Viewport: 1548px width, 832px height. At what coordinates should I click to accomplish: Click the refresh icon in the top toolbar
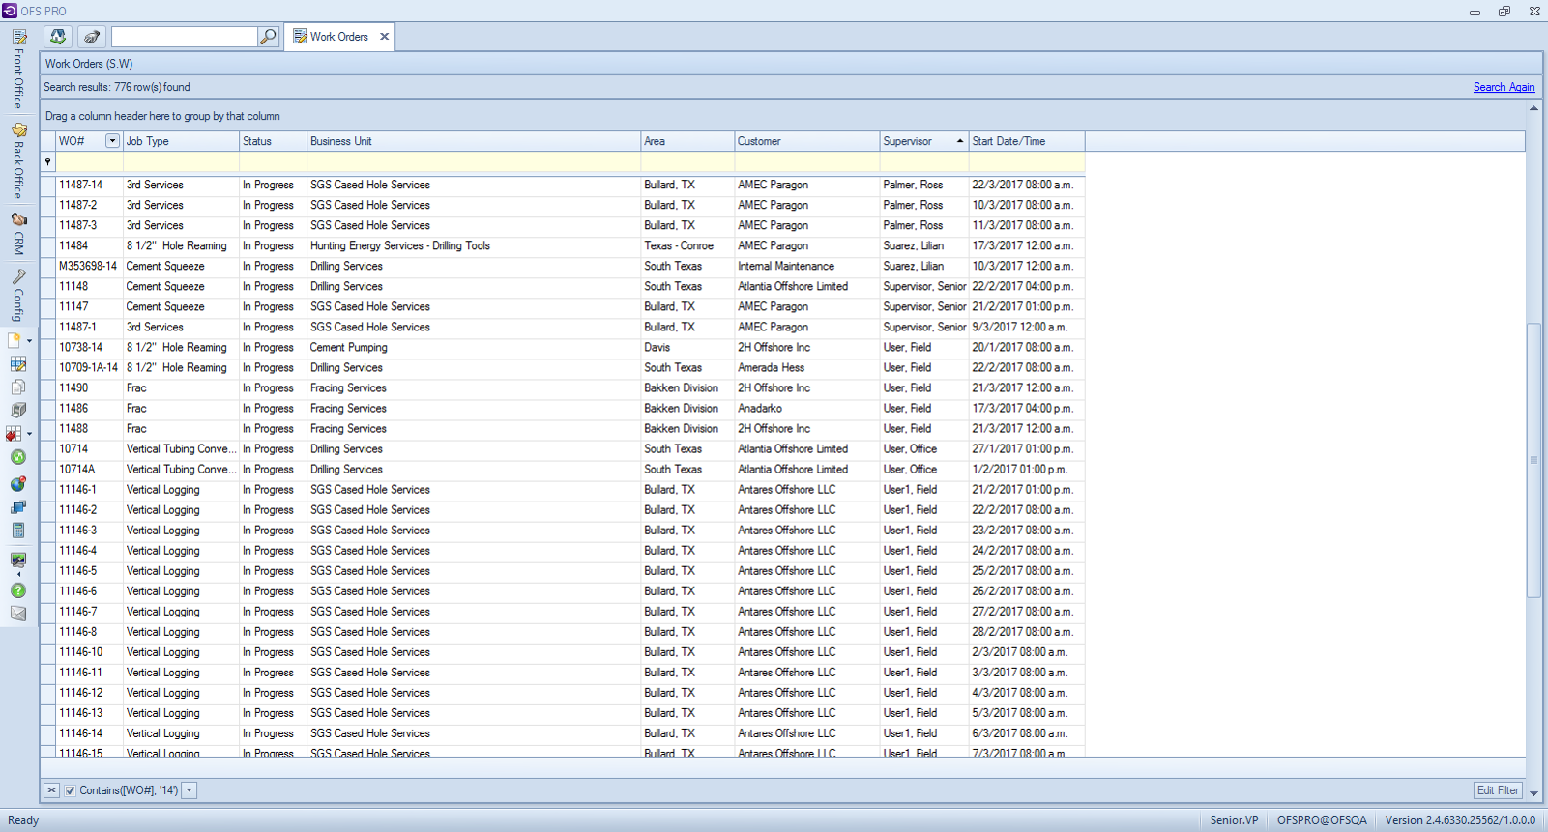(58, 37)
